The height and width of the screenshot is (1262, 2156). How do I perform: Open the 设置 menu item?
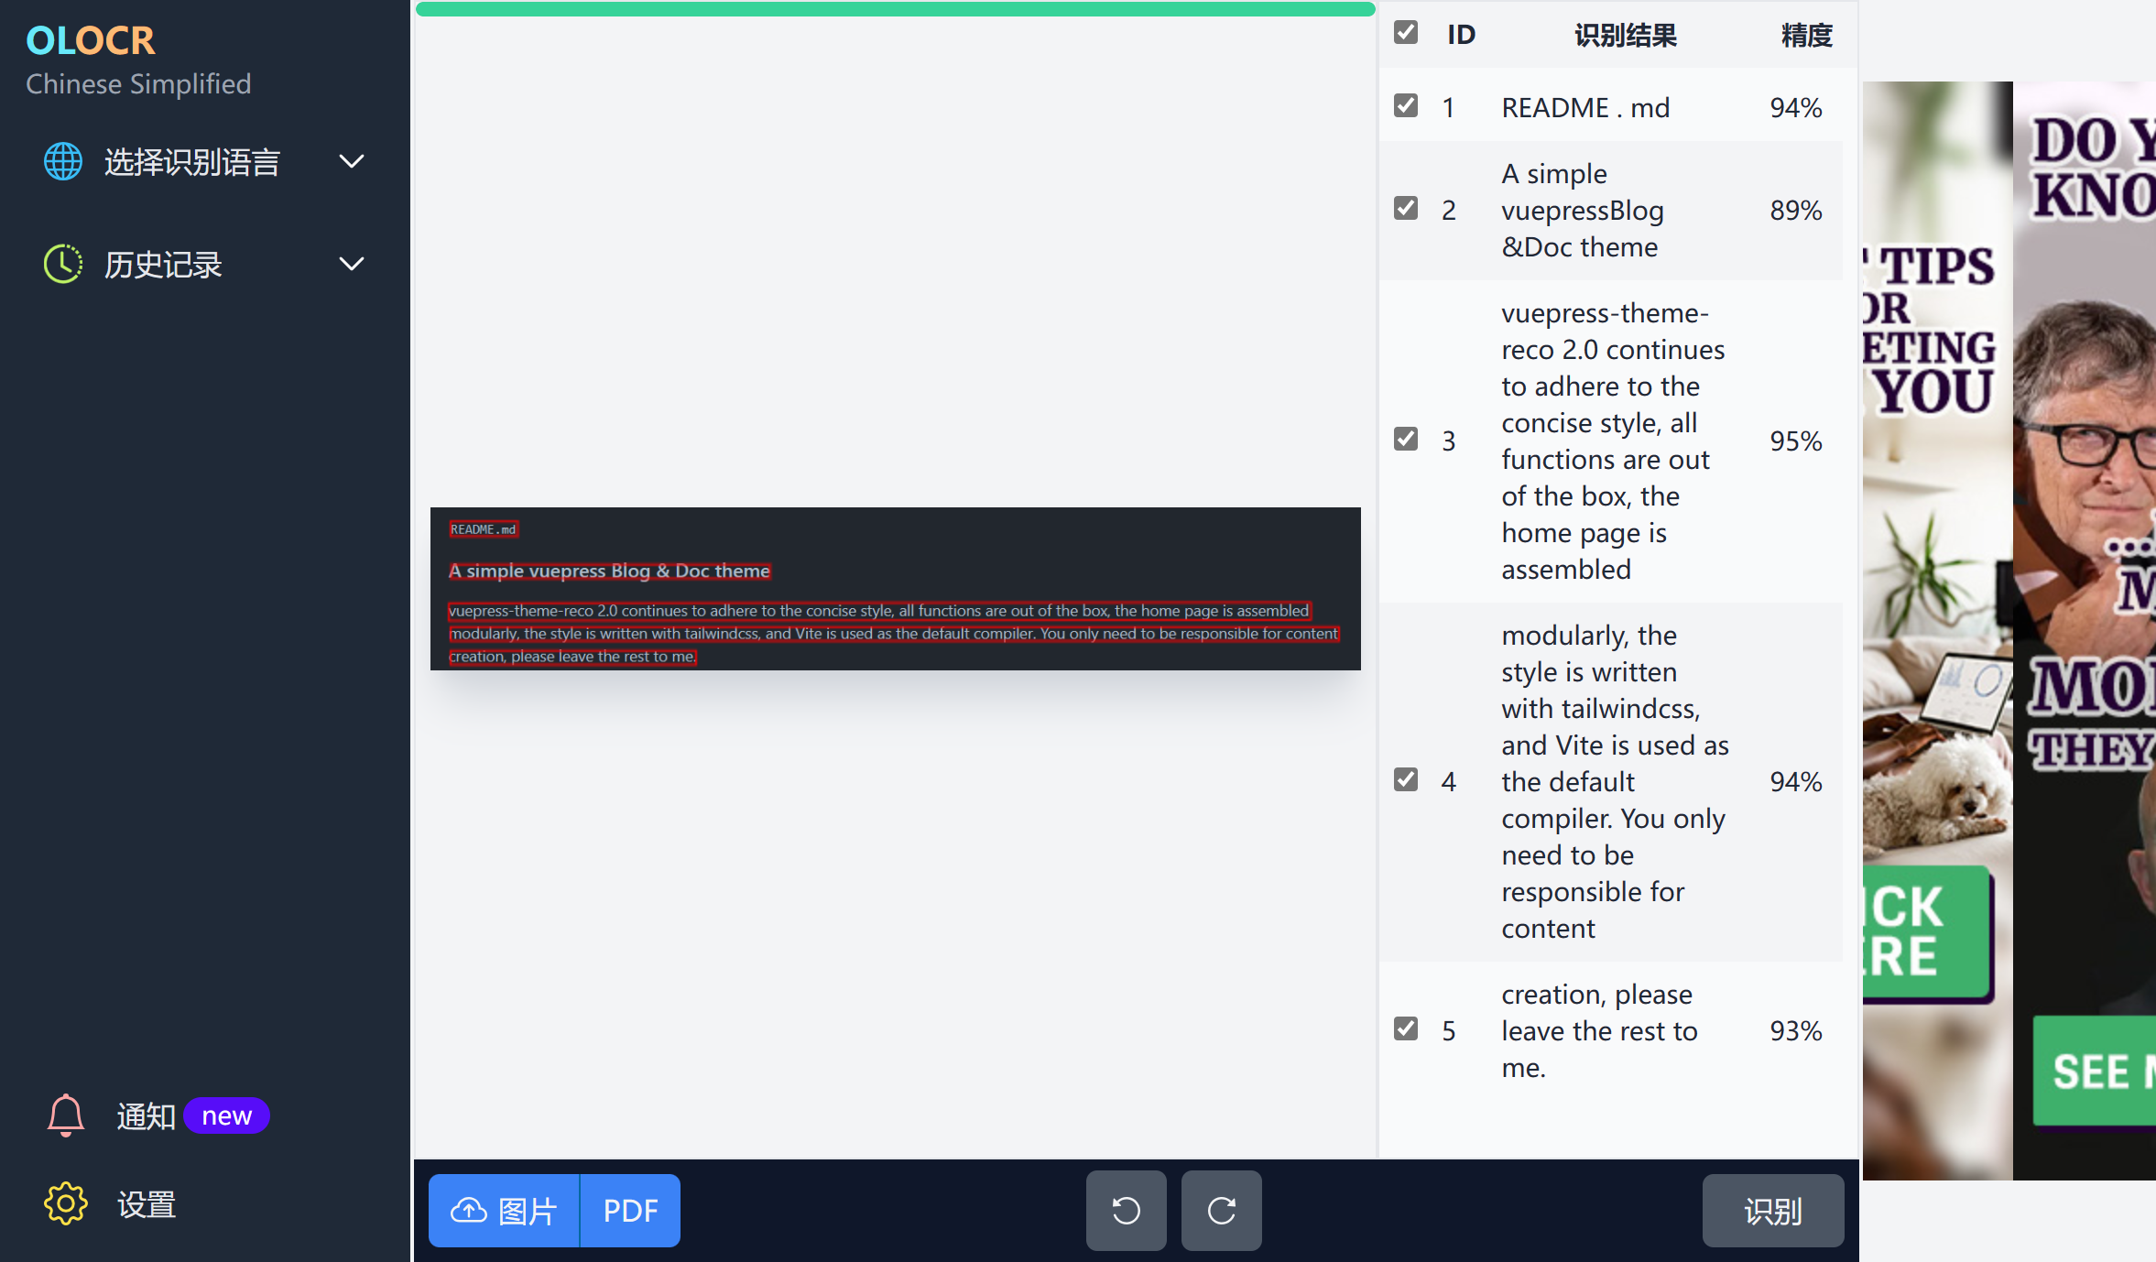pyautogui.click(x=147, y=1203)
